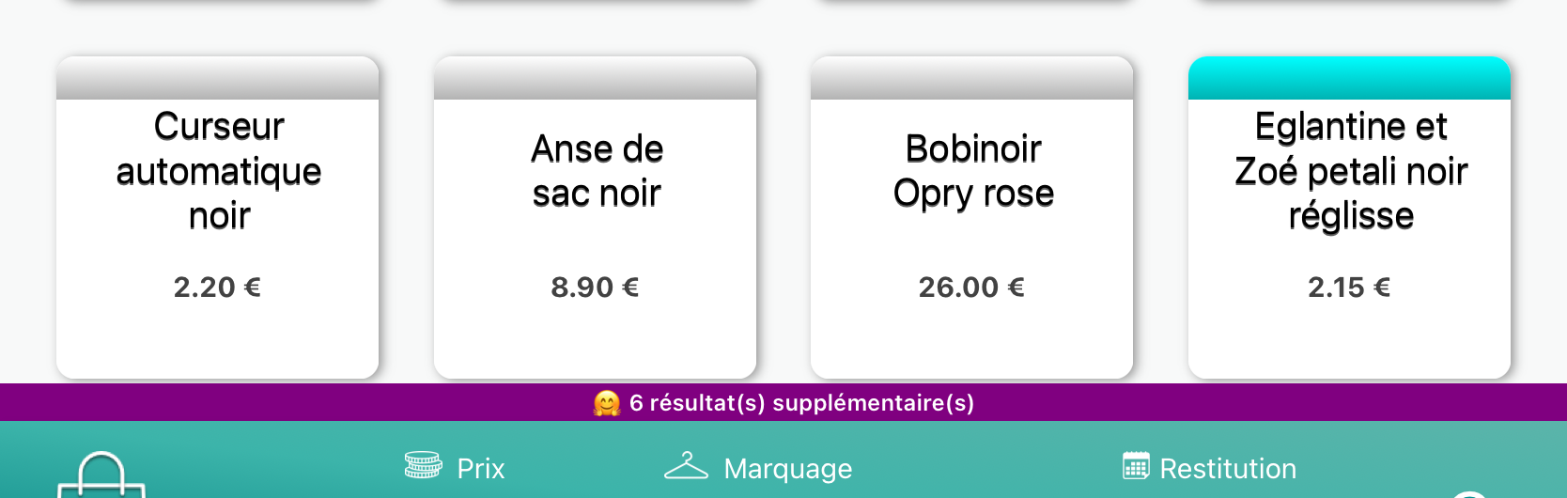Pick Eglantine et Zoé petali noir réglisse

tap(1351, 171)
